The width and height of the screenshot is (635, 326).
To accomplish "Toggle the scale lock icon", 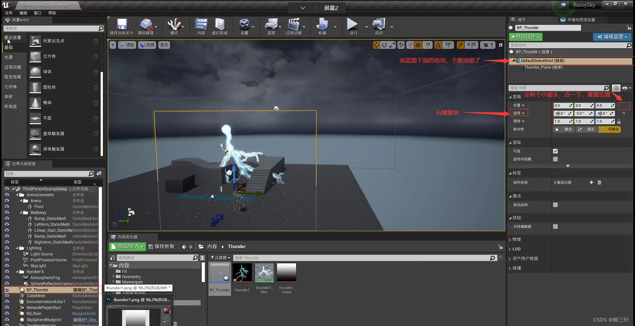I will pos(619,121).
